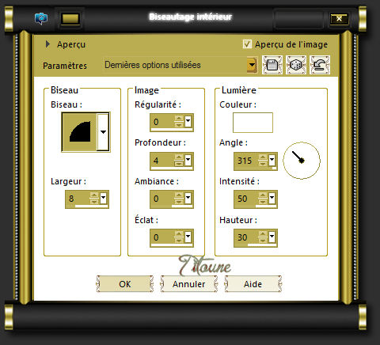Click the Annuler button
Image resolution: width=380 pixels, height=345 pixels.
point(189,284)
